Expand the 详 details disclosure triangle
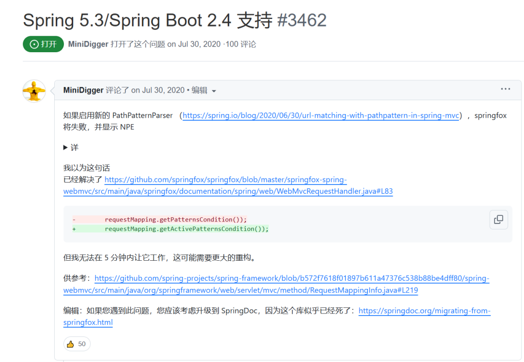 coord(65,148)
